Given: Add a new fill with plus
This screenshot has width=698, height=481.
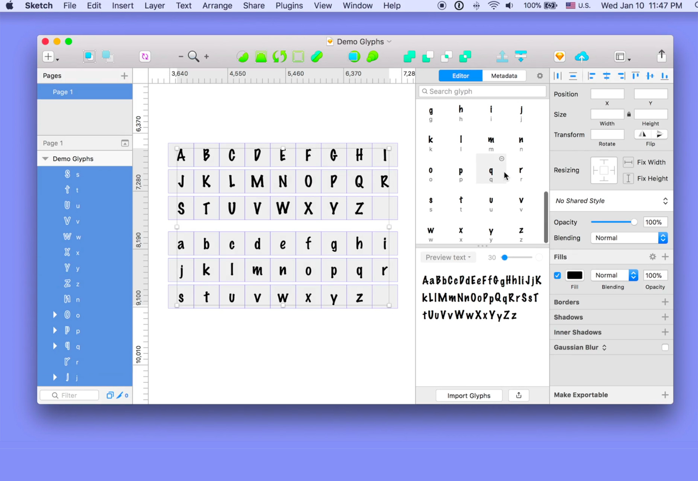Looking at the screenshot, I should click(665, 257).
